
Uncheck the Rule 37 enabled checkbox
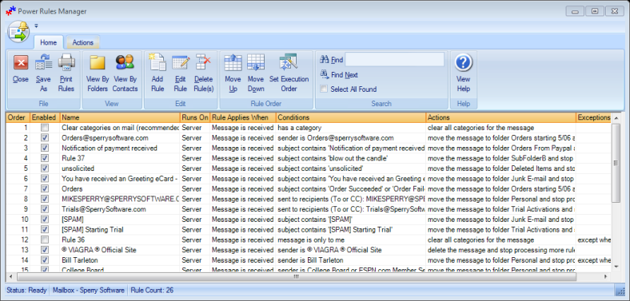[45, 158]
